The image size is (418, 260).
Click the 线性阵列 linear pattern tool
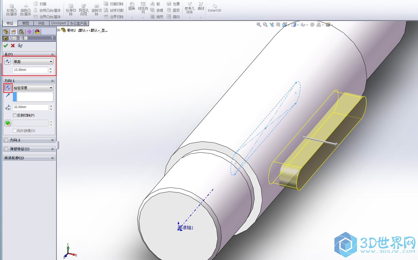(x=143, y=8)
